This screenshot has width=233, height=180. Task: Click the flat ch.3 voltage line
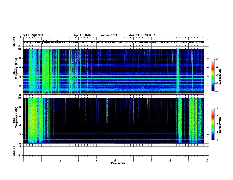coord(114,151)
